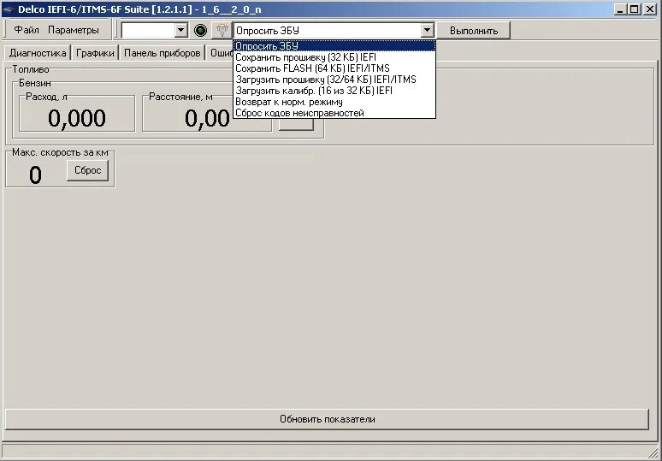Select Сохранить прошивку (32 КБ) IEFI
The width and height of the screenshot is (662, 461).
point(334,57)
